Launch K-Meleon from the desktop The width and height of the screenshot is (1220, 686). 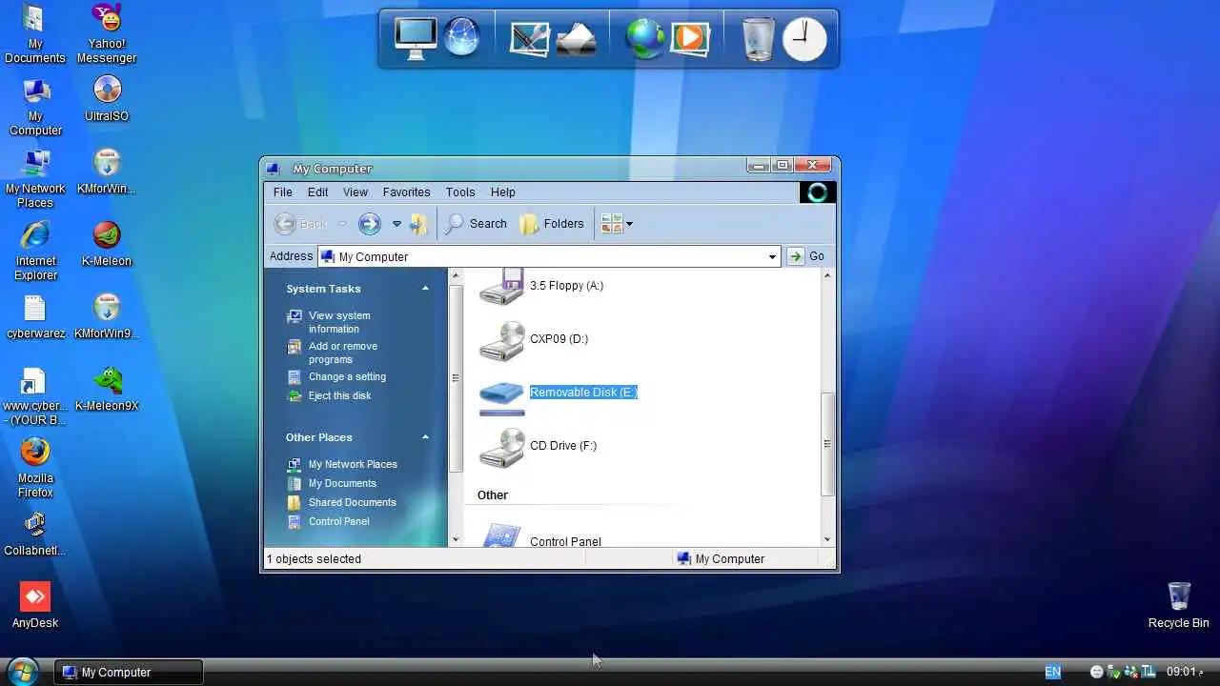pyautogui.click(x=107, y=244)
